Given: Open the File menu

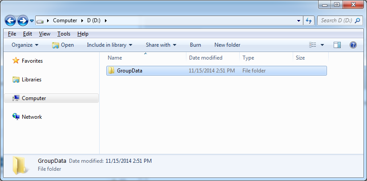Looking at the screenshot, I should pos(12,34).
